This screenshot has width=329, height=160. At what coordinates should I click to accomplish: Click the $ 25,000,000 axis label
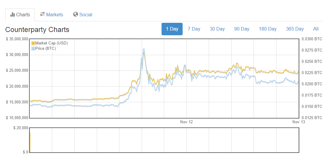17,71
